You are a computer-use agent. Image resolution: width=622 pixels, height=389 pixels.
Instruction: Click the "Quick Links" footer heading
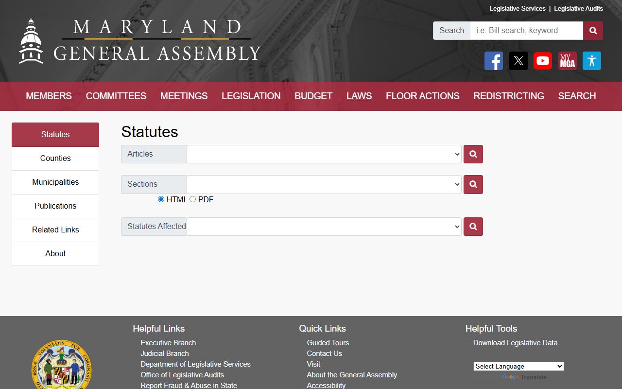pyautogui.click(x=323, y=329)
